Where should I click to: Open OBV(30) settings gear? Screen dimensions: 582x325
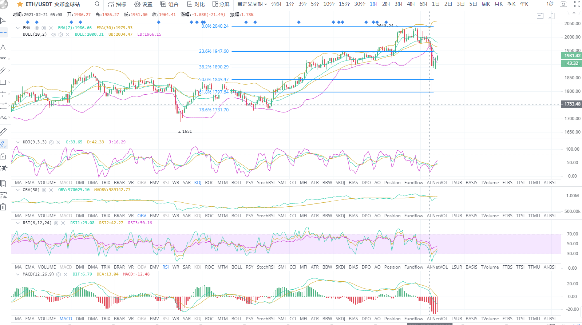44,190
